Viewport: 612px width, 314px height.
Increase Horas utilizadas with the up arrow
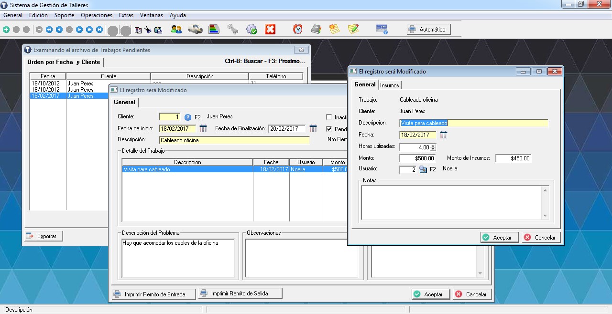(433, 146)
